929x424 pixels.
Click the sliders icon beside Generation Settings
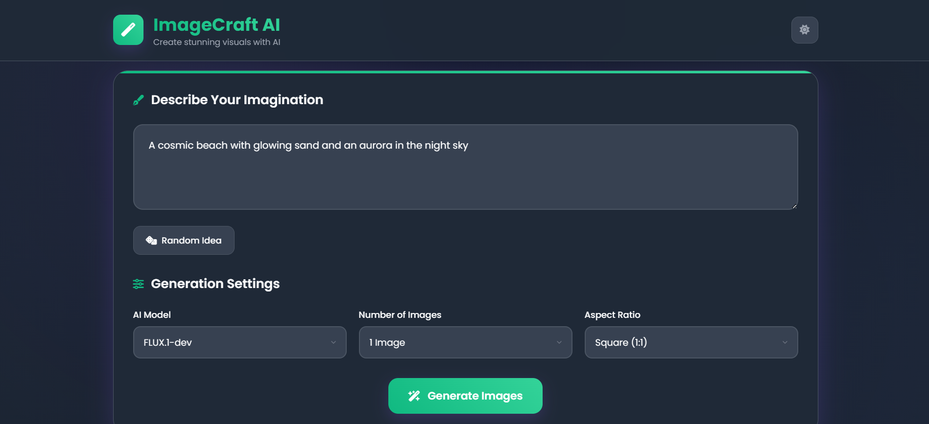[x=139, y=284]
